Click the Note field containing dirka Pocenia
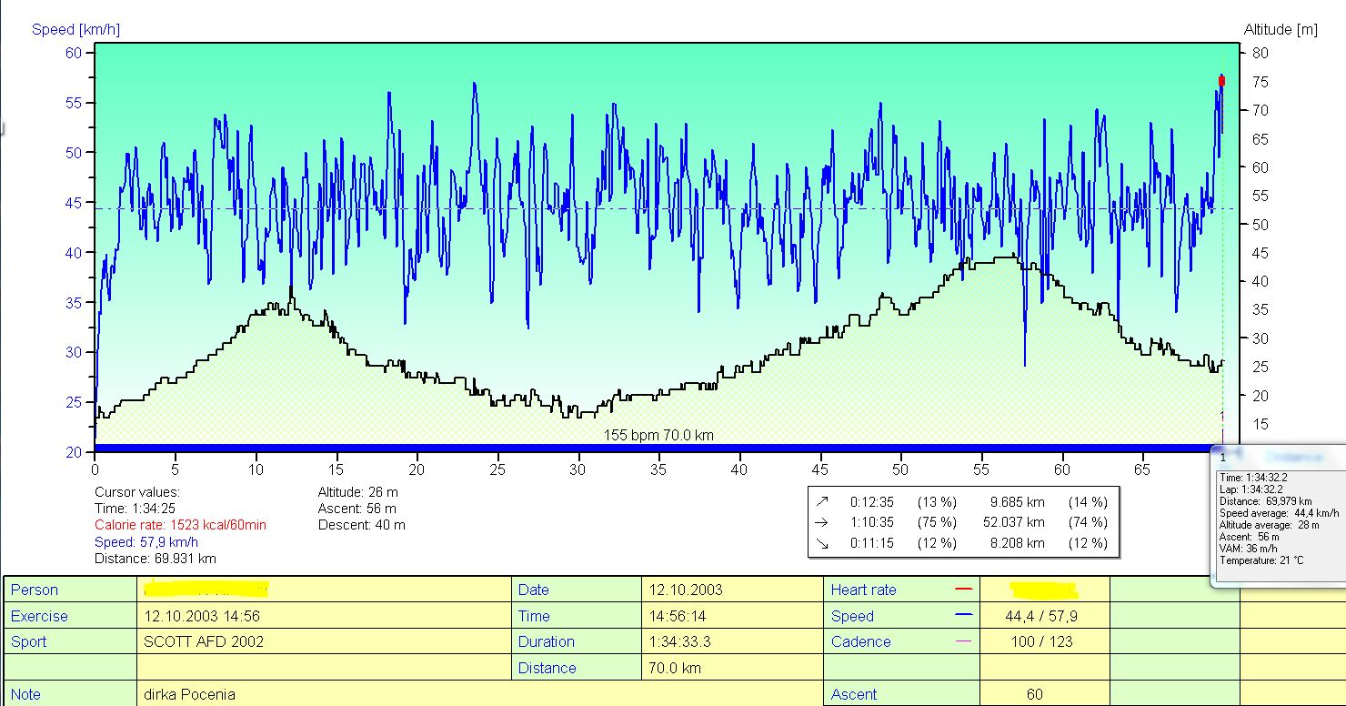The image size is (1346, 706). click(x=480, y=694)
